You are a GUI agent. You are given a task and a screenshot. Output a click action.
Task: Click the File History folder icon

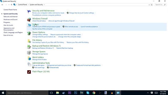coord(29,41)
